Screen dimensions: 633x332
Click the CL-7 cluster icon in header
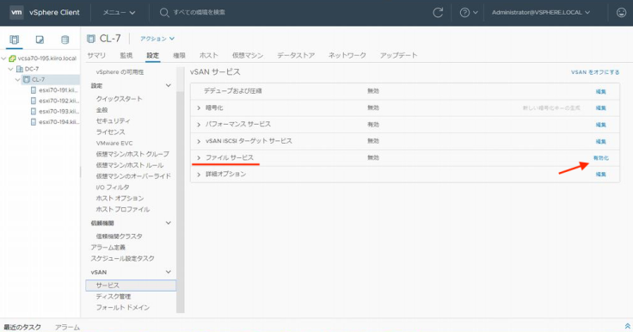(91, 39)
